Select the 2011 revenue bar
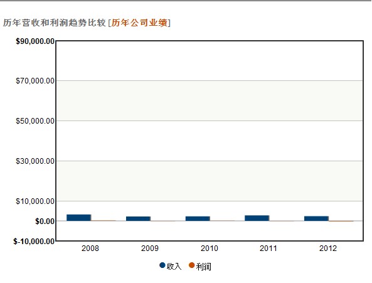 click(257, 218)
